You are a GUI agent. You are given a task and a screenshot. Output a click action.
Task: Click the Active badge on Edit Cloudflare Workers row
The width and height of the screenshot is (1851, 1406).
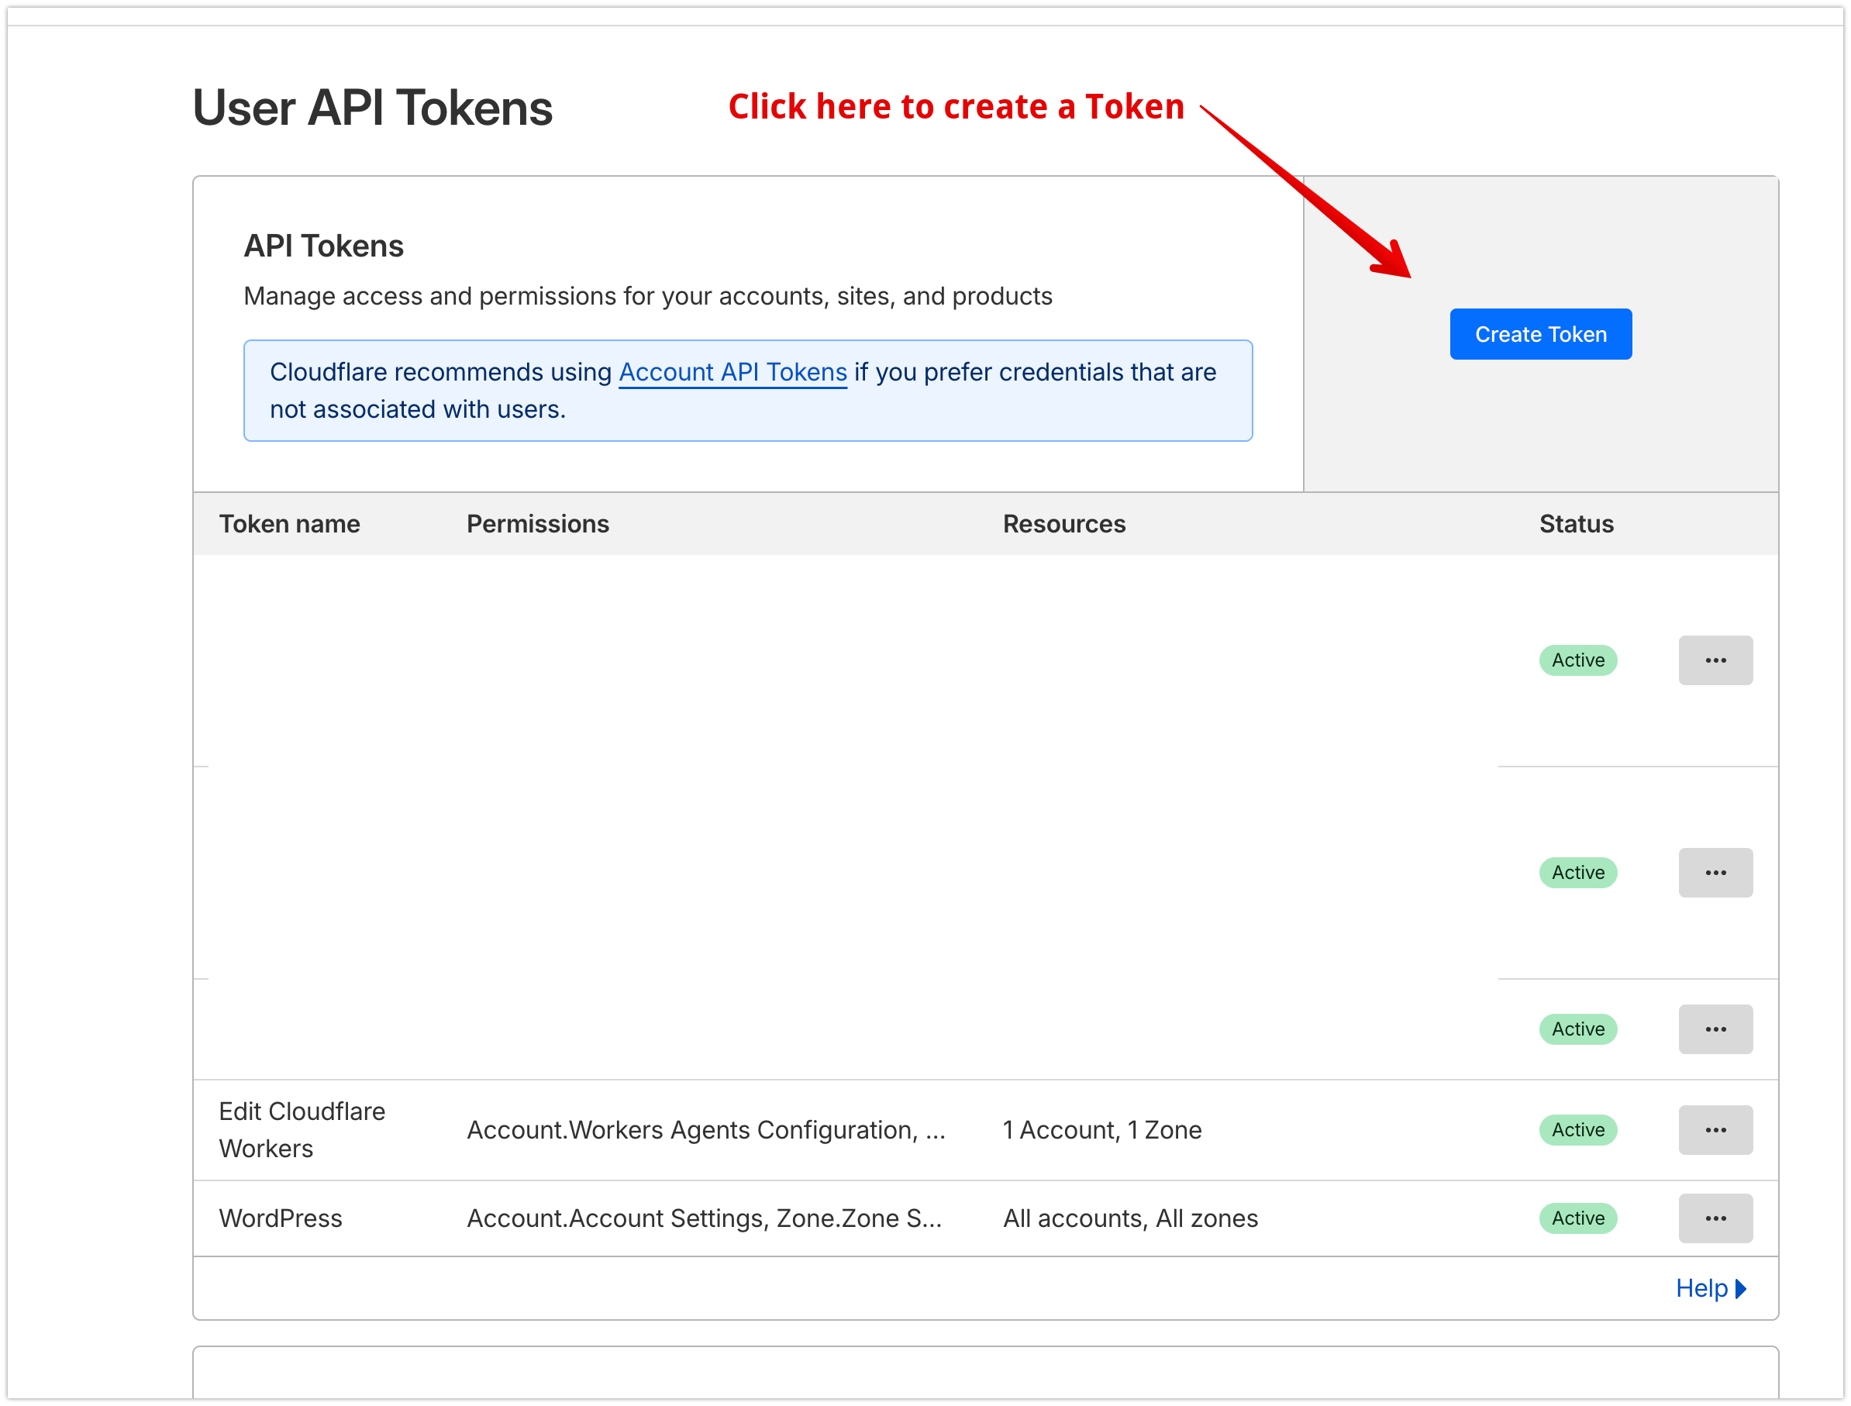point(1577,1130)
